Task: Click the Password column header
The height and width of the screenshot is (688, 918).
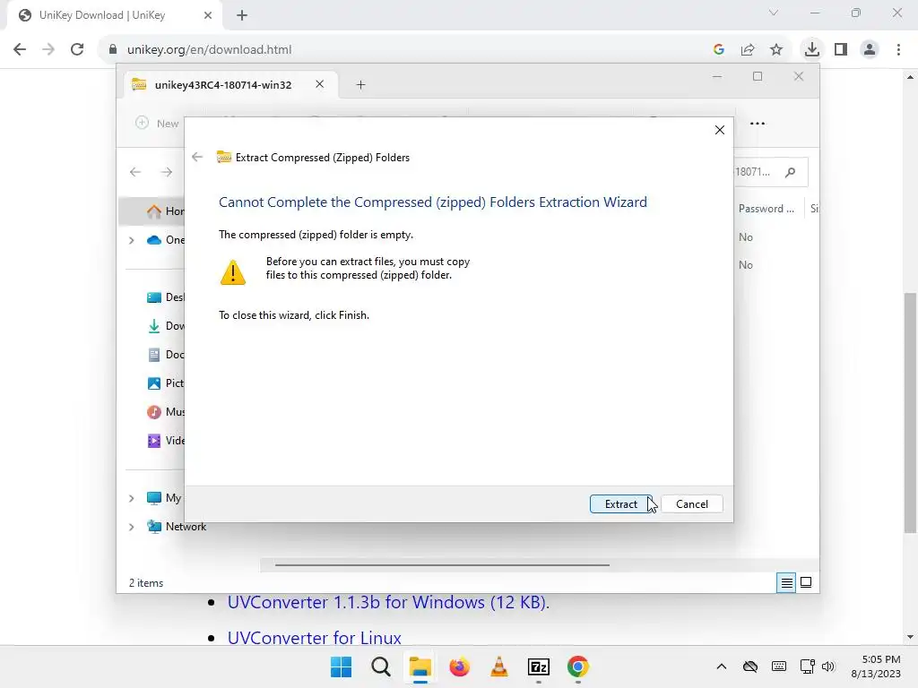Action: click(766, 208)
